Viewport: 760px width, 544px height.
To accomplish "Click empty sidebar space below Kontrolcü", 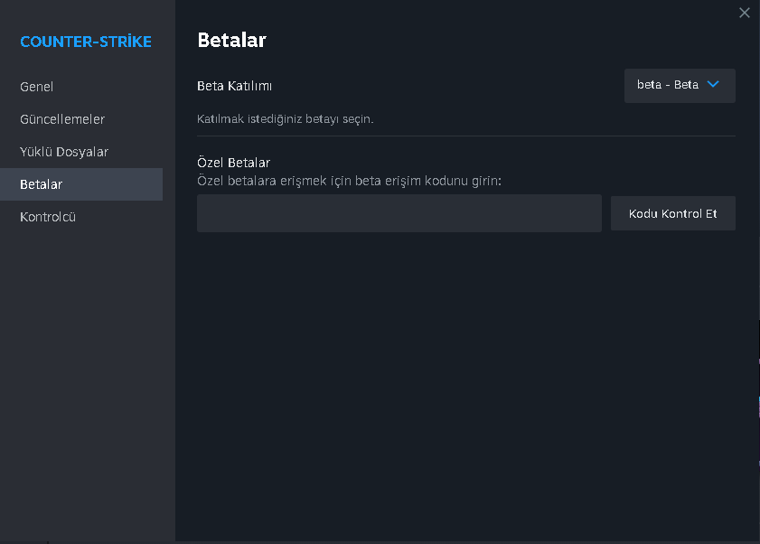I will 87,361.
